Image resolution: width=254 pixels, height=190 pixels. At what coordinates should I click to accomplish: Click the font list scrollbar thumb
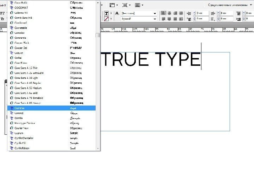point(98,35)
